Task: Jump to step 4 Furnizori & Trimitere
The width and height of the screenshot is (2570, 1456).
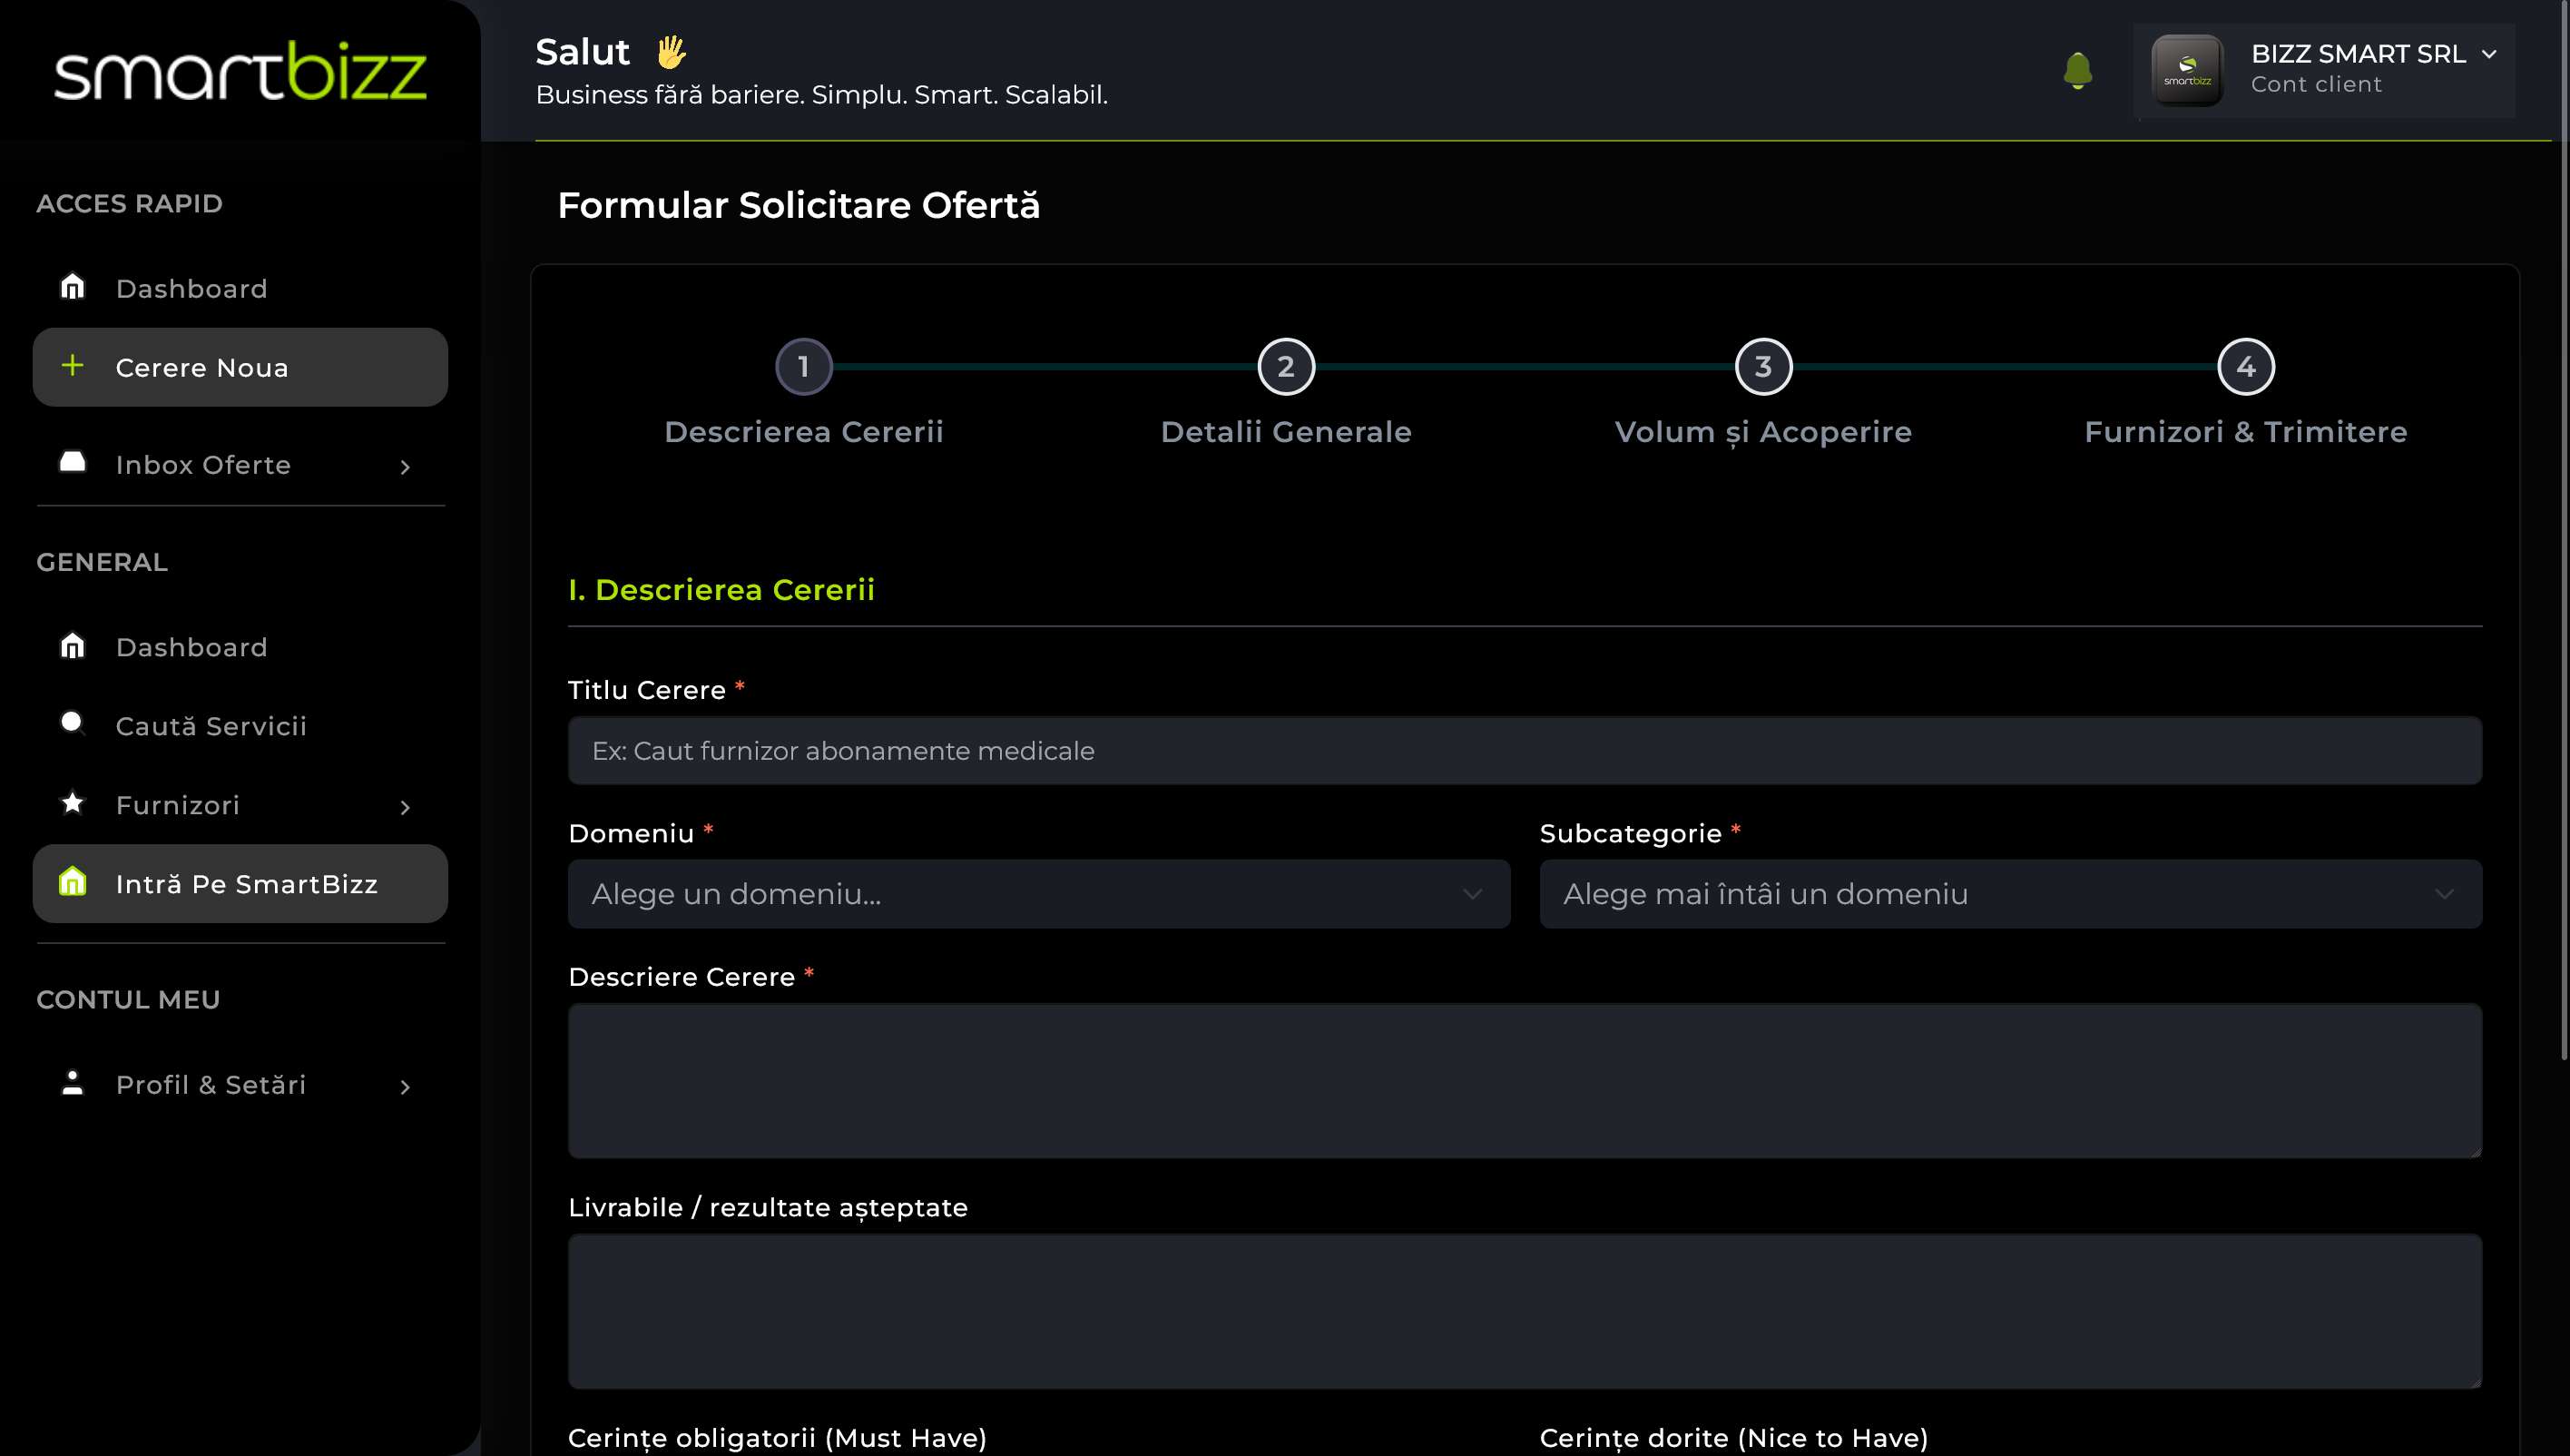Action: tap(2245, 367)
